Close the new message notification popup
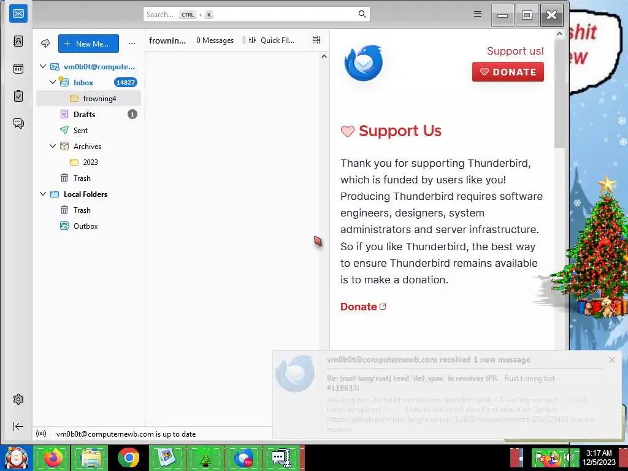Viewport: 628px width, 471px height. [611, 359]
